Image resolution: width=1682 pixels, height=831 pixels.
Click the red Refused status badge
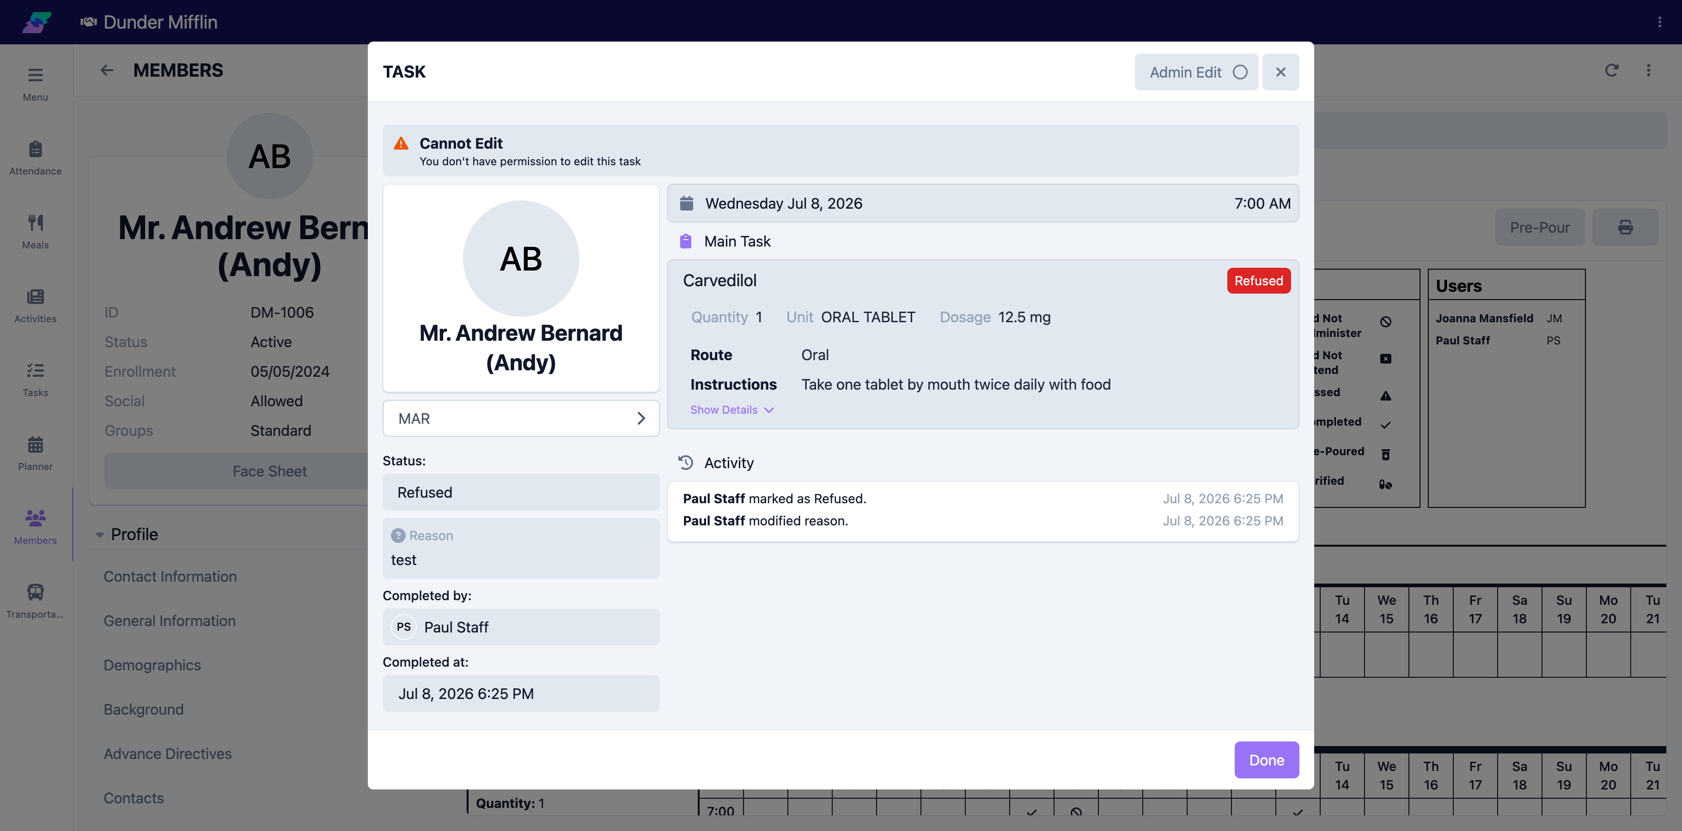click(1258, 281)
